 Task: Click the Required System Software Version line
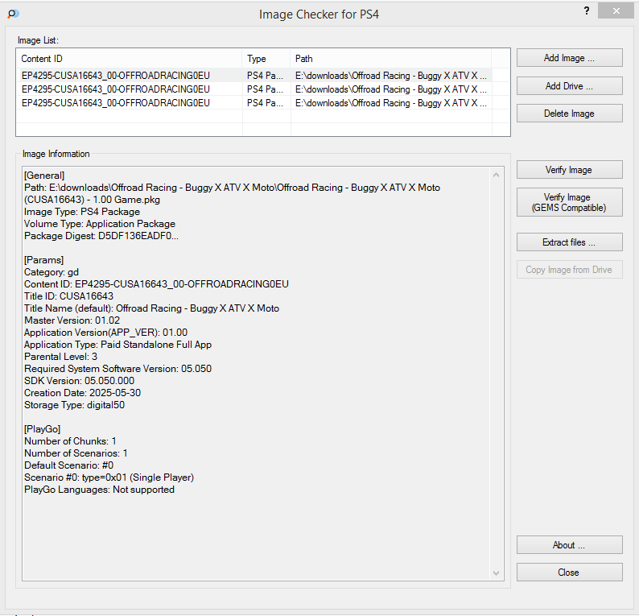(x=117, y=369)
